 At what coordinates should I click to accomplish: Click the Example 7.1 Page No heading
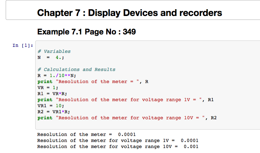click(x=86, y=32)
